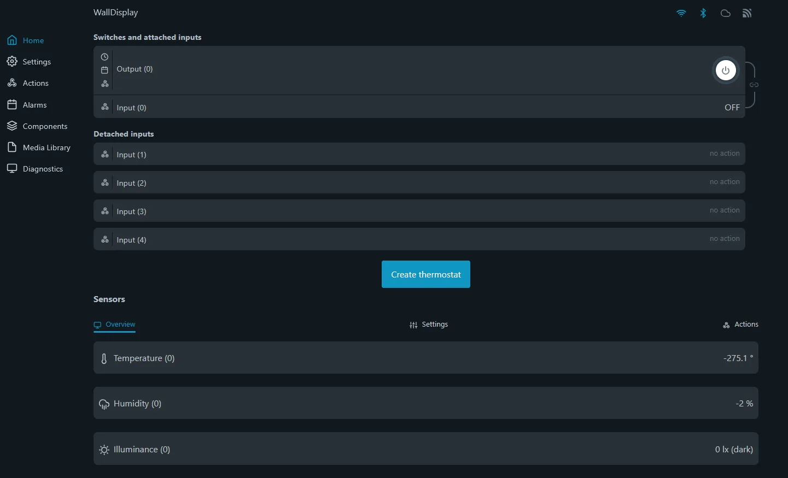Open the timer clock icon for Output (0)
Screen dimensions: 788x478
pyautogui.click(x=104, y=57)
